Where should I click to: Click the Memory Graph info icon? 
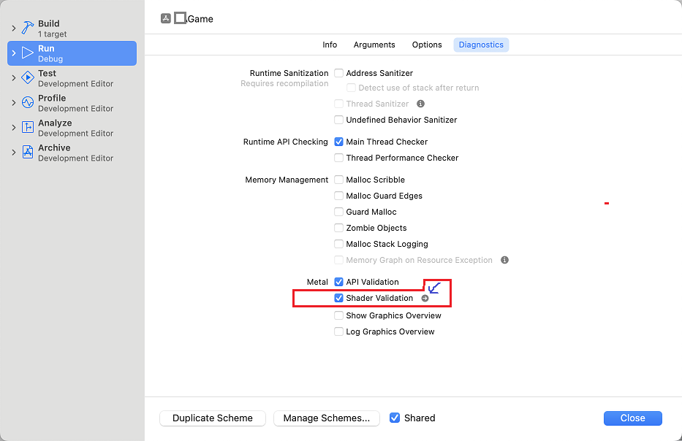(504, 260)
